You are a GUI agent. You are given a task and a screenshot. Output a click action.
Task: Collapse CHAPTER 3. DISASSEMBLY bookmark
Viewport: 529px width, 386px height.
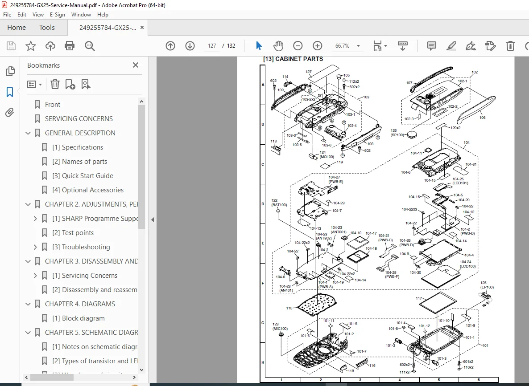tap(28, 261)
